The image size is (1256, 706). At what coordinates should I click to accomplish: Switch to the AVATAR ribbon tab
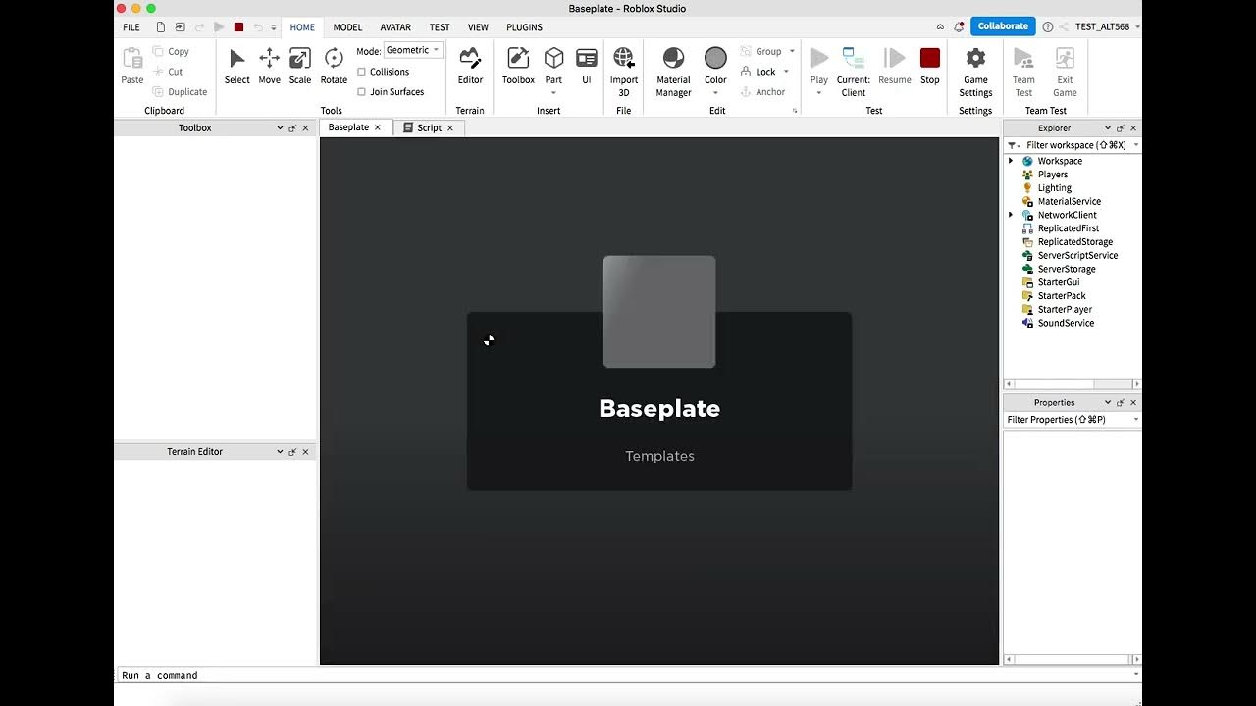395,27
